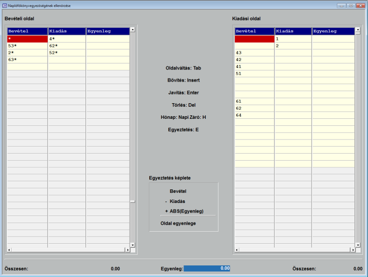Screen dimensions: 368x277
Task: Maximize the Naplófőkönyv window
Action: coord(351,6)
